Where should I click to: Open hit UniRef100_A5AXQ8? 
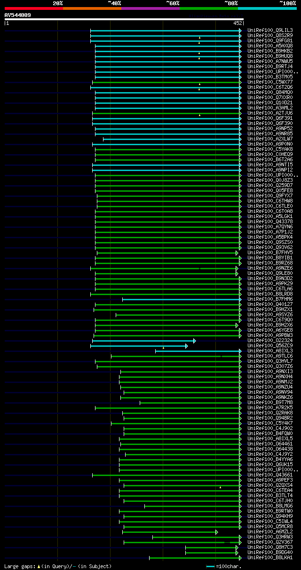coord(270,46)
